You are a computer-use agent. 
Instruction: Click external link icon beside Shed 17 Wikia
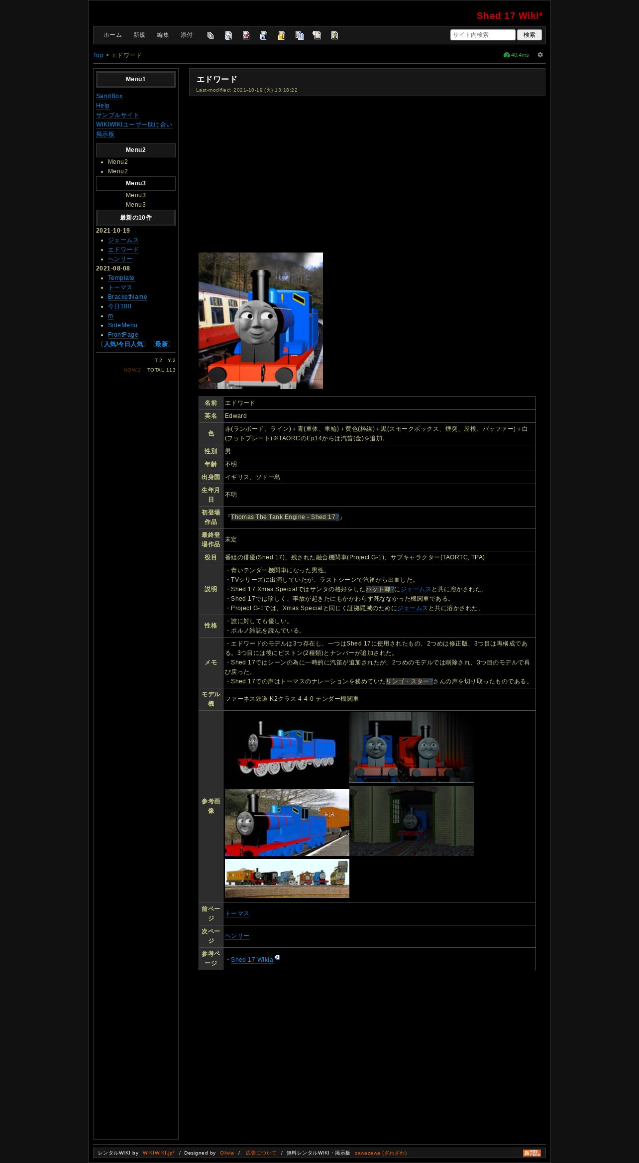[x=277, y=957]
